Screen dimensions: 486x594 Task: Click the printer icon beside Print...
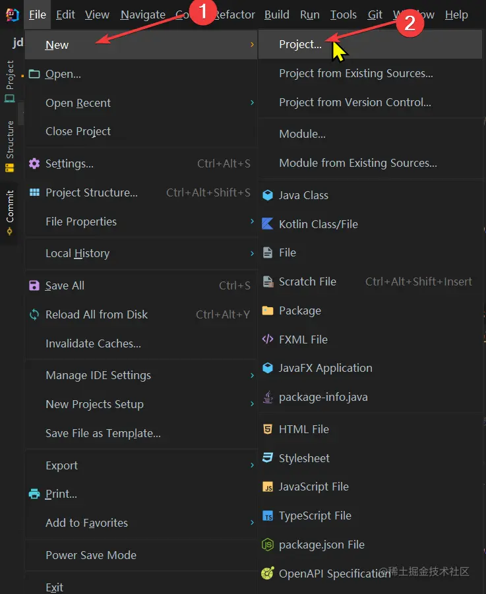(x=34, y=494)
